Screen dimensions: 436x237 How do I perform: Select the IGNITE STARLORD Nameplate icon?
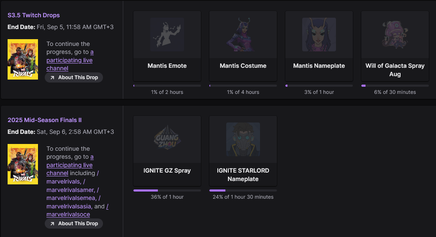(243, 139)
